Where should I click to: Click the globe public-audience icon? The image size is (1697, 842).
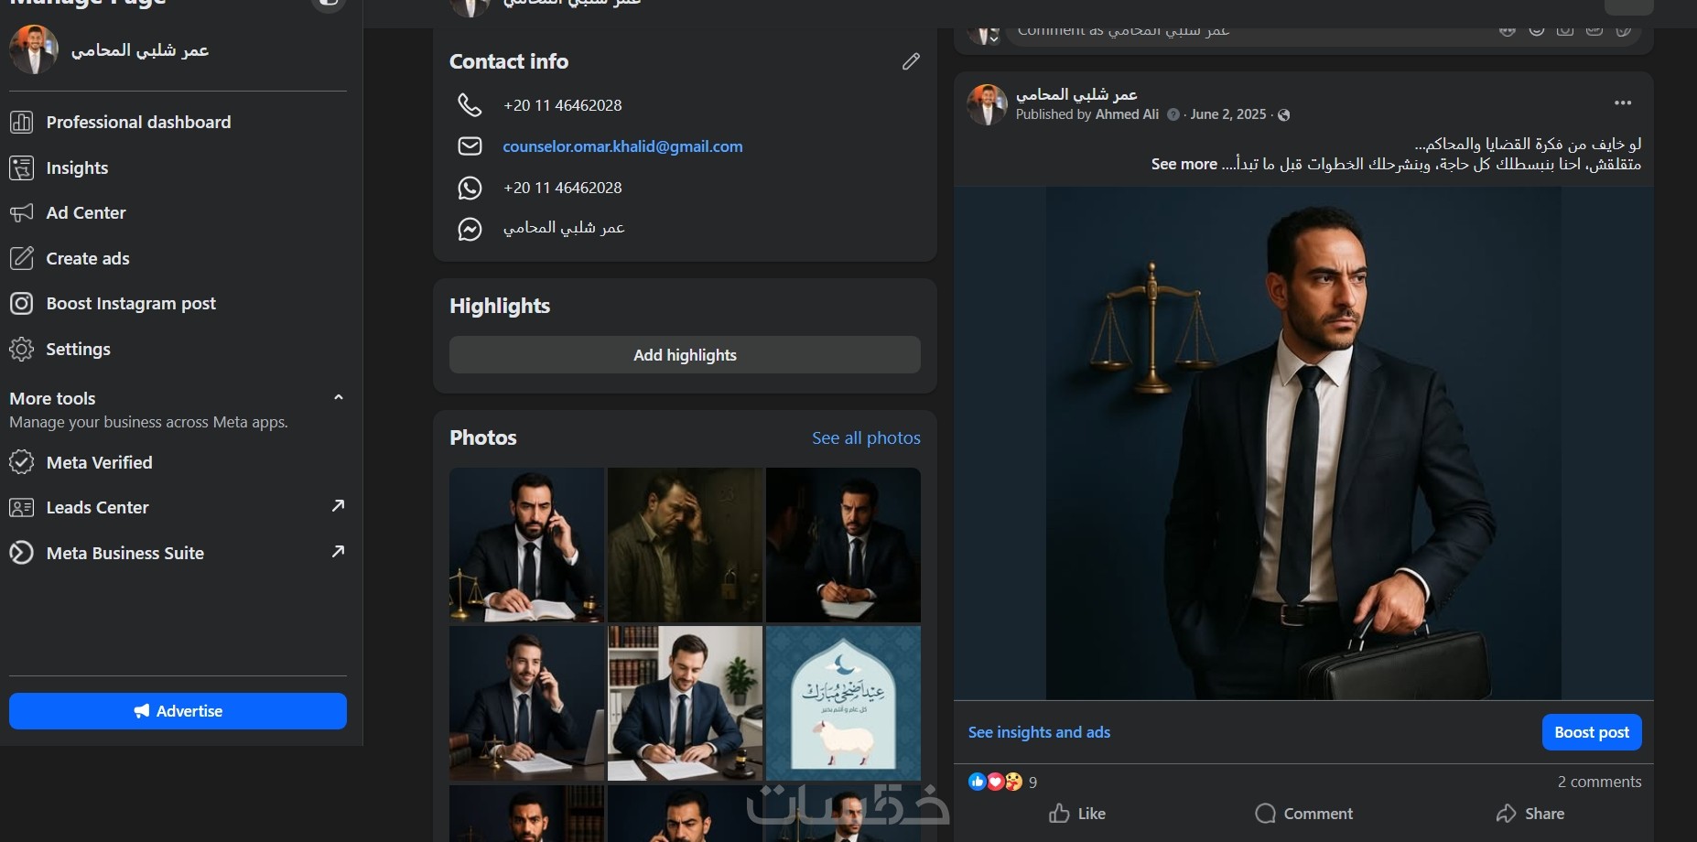(x=1284, y=115)
